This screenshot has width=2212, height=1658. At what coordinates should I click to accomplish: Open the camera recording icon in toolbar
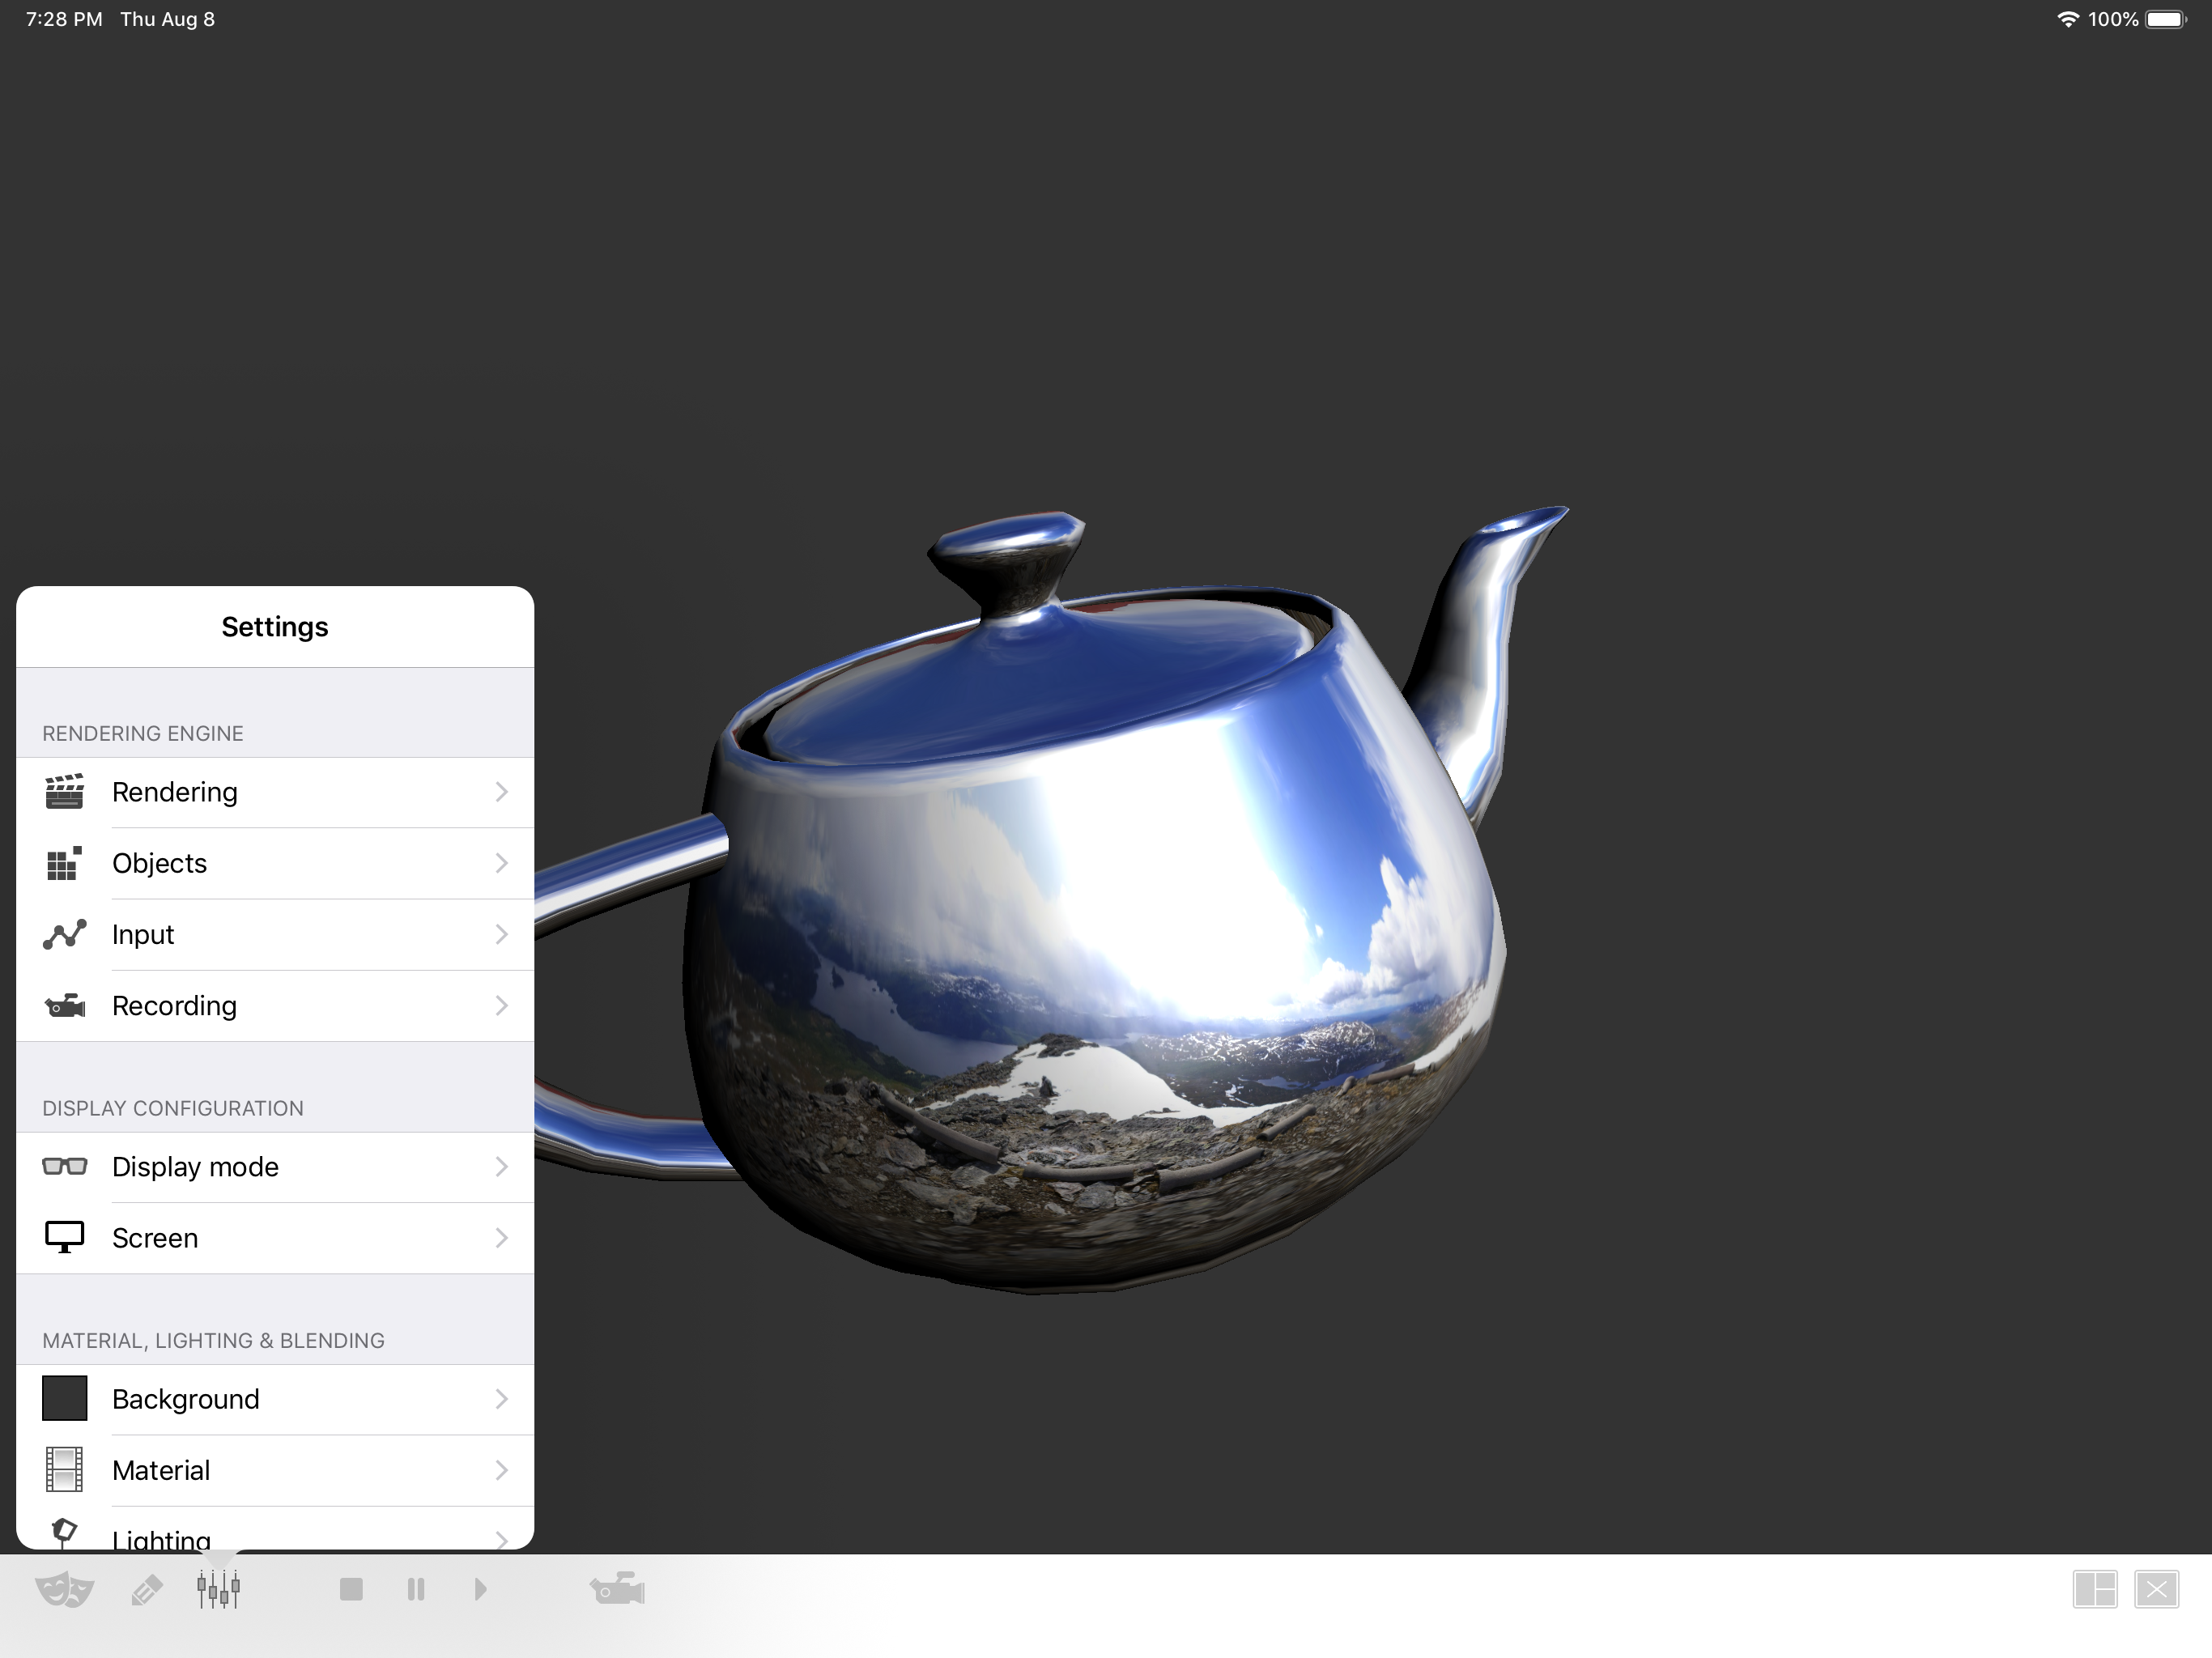tap(617, 1588)
